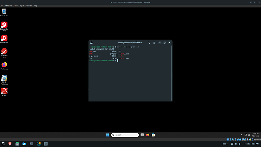Click the VirtualBox USB pen-shaped status icon
This screenshot has width=261, height=147.
click(x=238, y=139)
